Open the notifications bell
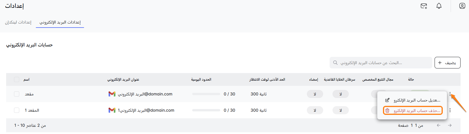 point(439,6)
